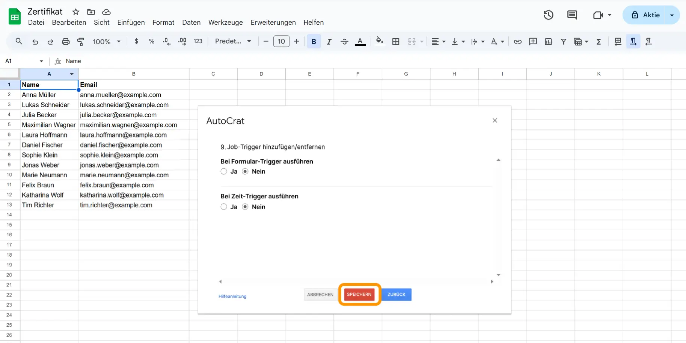Insert a comment from the toolbar
This screenshot has height=343, width=686.
point(533,42)
